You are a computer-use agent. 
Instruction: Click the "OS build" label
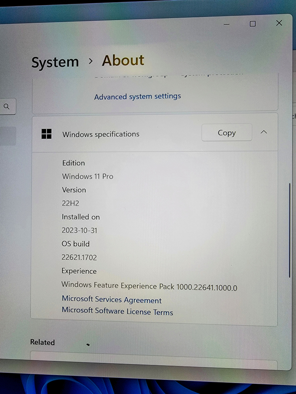[x=75, y=244]
